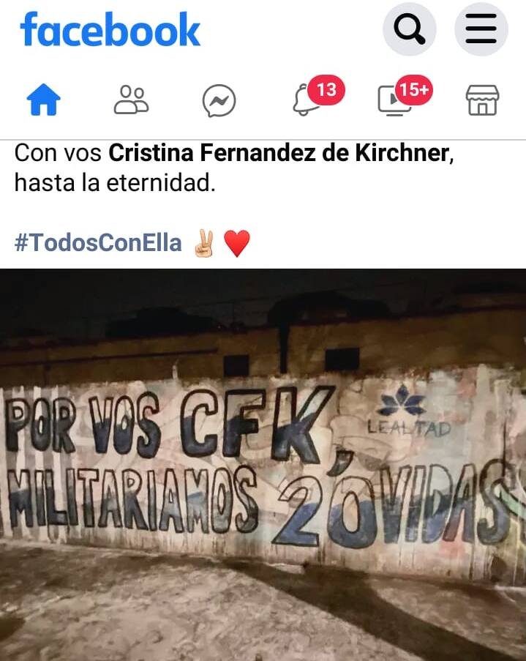526x661 pixels.
Task: Open the hamburger menu
Action: [481, 29]
